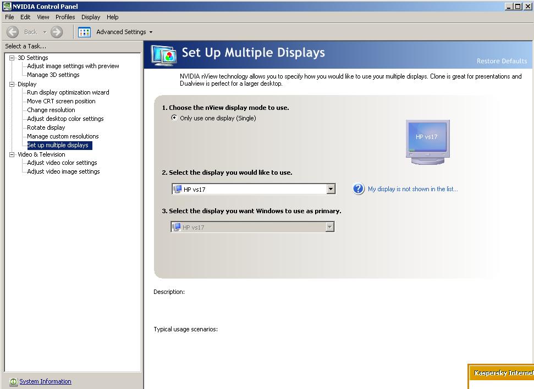Select 'Adjust video image settings'
Viewport: 534px width, 389px height.
[x=63, y=172]
